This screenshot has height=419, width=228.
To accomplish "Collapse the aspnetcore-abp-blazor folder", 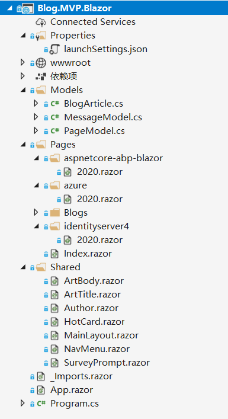I will 37,158.
